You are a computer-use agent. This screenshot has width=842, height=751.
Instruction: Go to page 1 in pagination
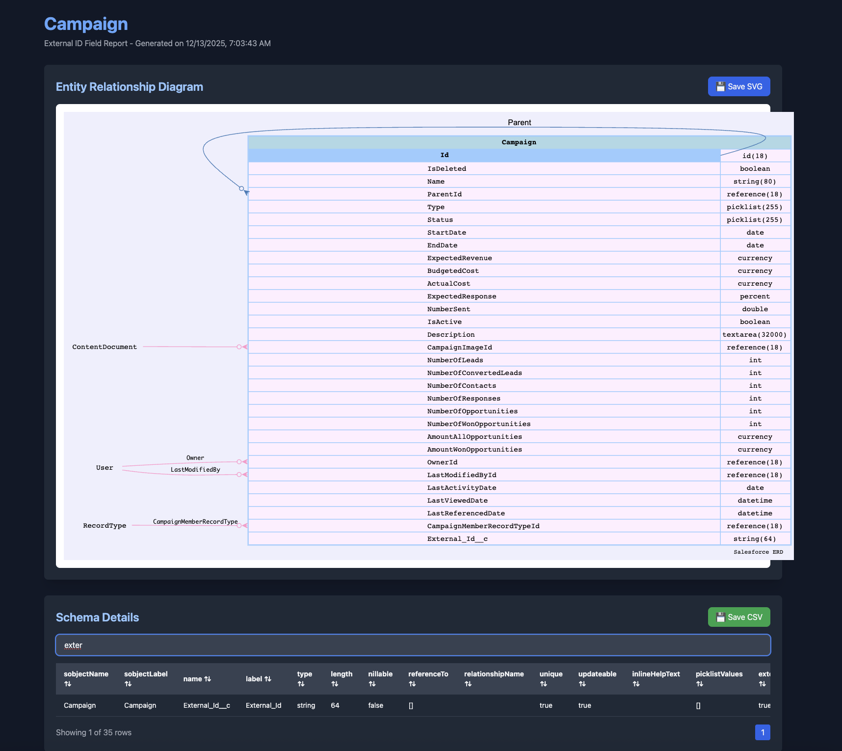pos(763,732)
